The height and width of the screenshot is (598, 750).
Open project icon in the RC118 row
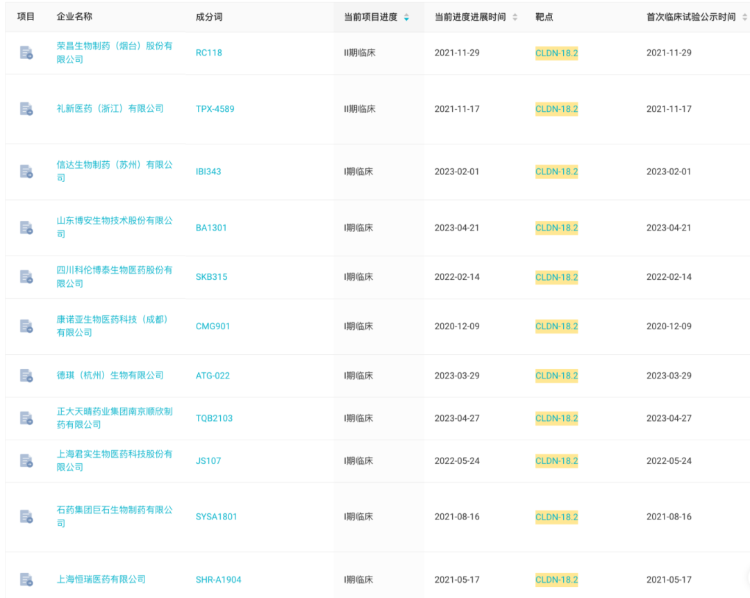pyautogui.click(x=26, y=53)
